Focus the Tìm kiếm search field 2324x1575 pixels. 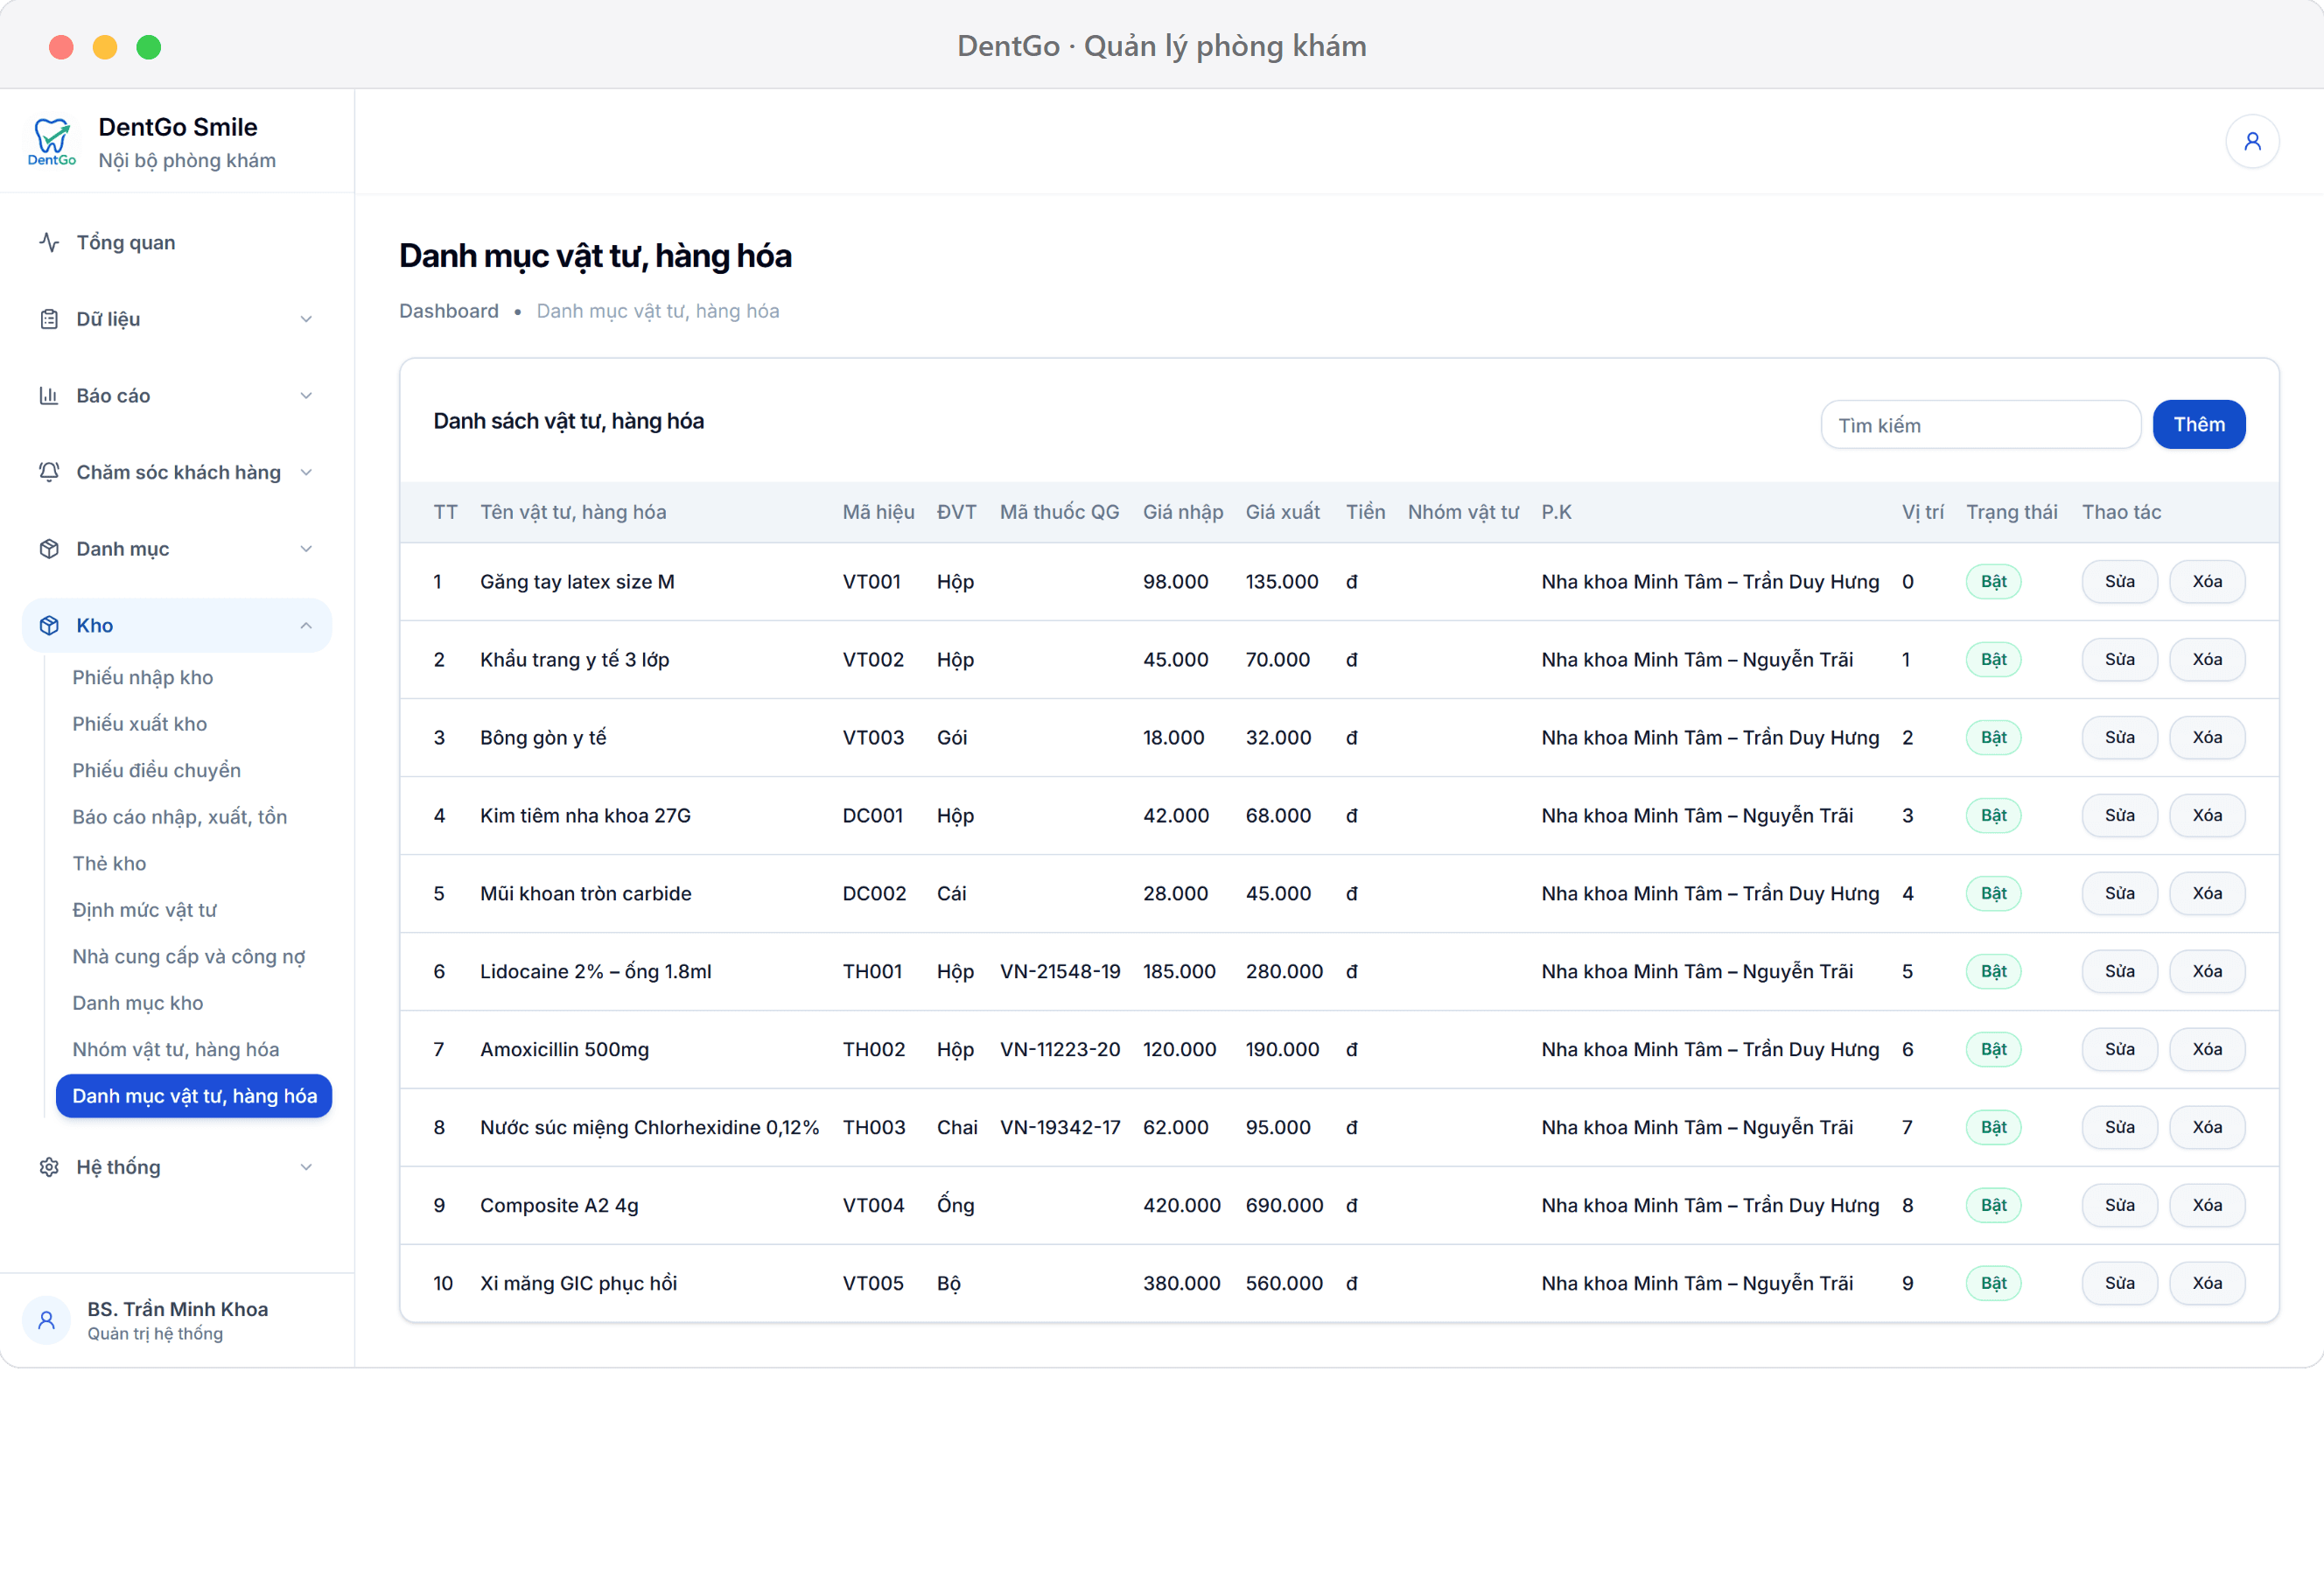pos(1980,425)
